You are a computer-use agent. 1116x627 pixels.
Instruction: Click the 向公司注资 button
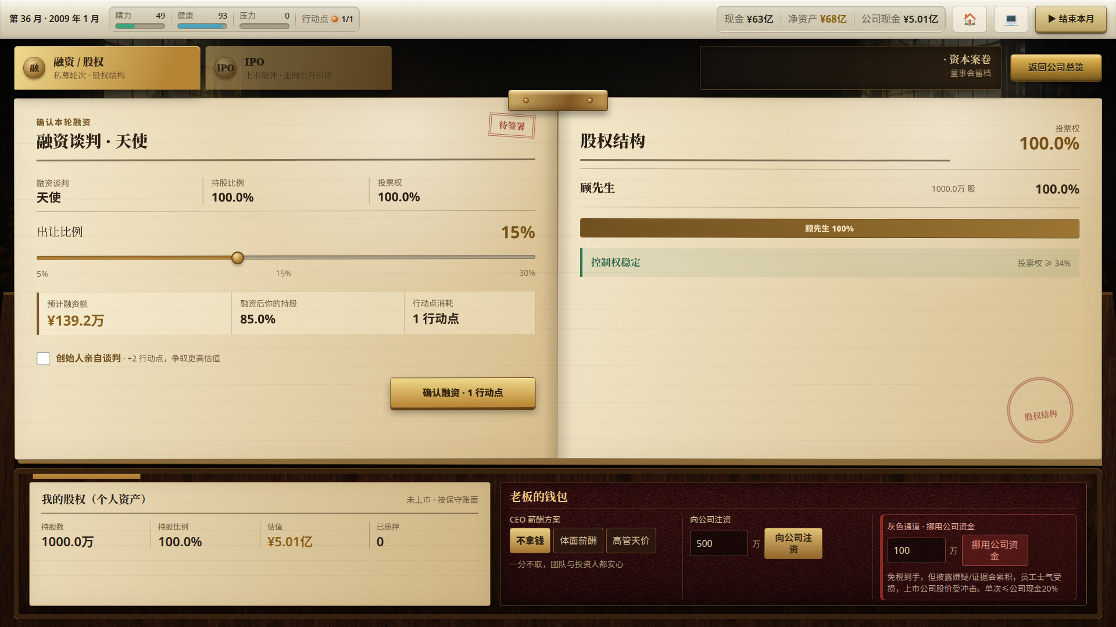pyautogui.click(x=793, y=543)
